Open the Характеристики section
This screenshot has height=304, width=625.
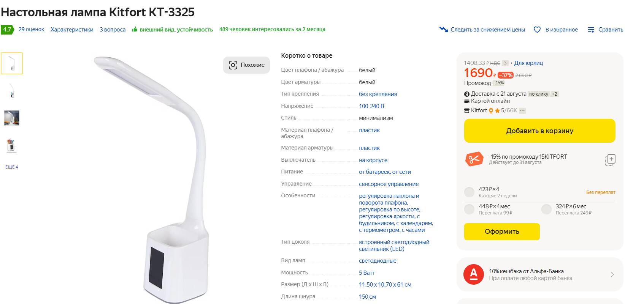point(72,30)
